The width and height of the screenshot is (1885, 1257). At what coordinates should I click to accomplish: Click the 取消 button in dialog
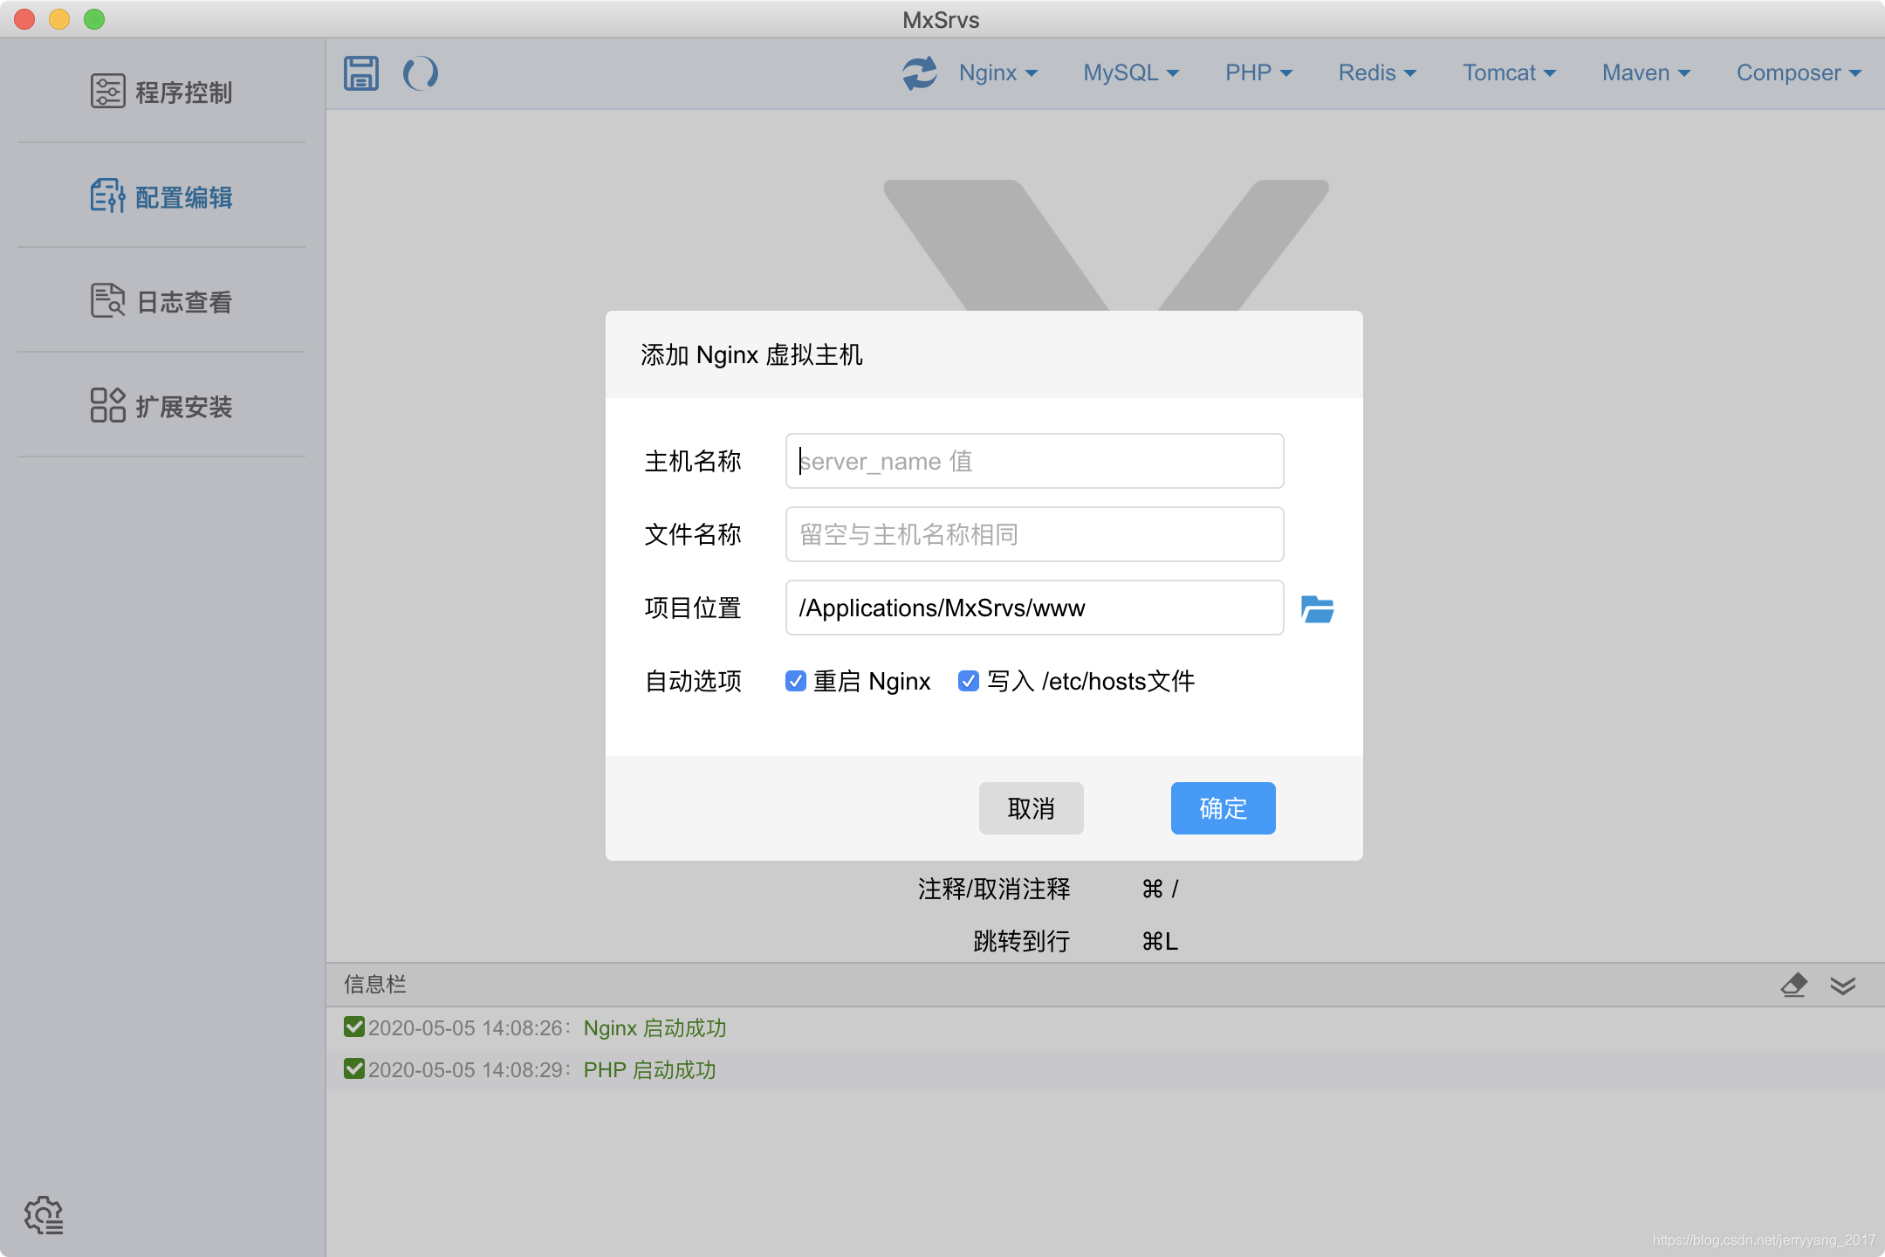pyautogui.click(x=1031, y=808)
